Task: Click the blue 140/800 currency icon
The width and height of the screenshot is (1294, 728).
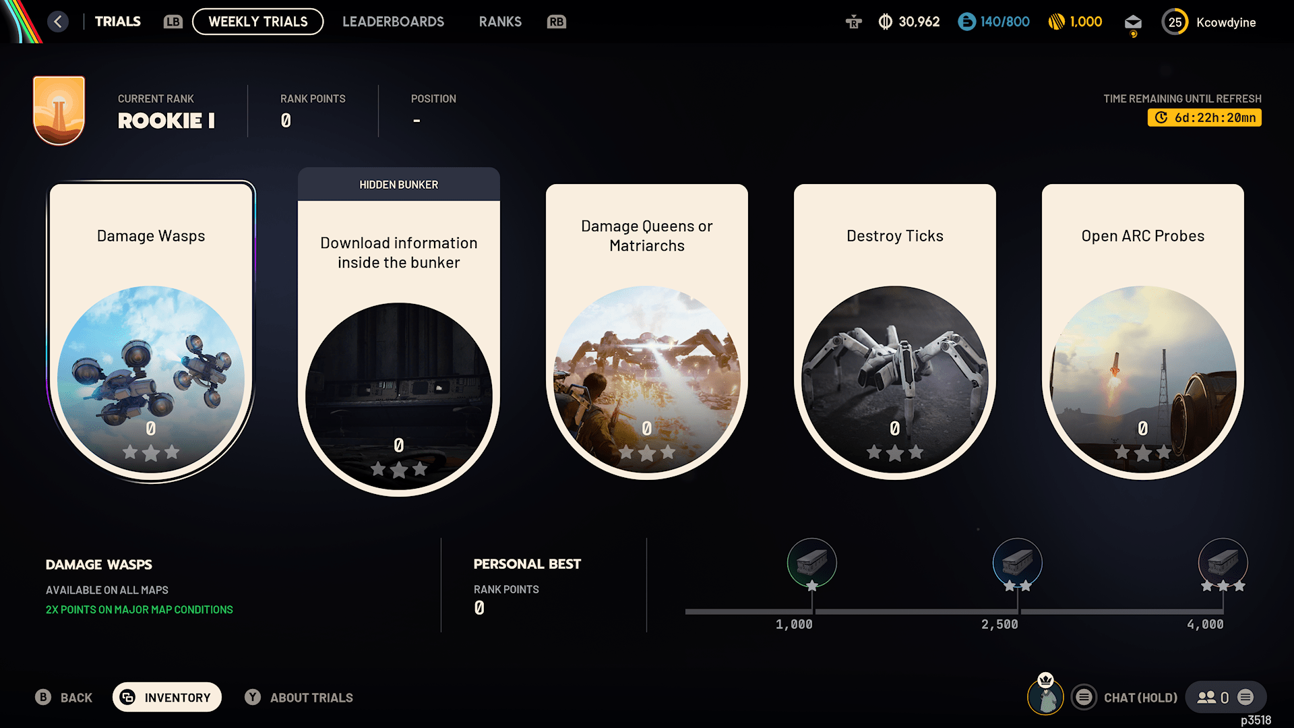Action: (x=966, y=22)
